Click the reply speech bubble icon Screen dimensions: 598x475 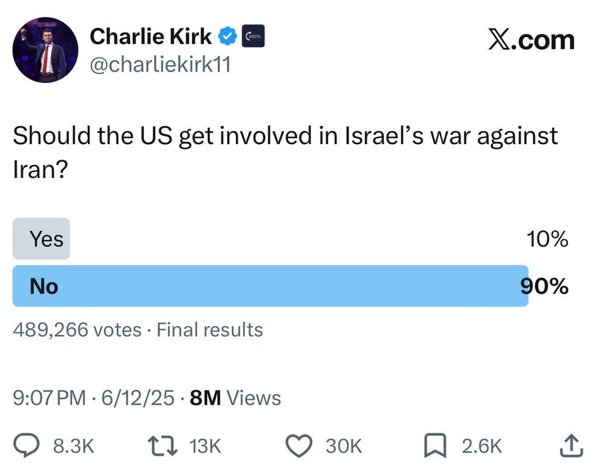click(27, 446)
